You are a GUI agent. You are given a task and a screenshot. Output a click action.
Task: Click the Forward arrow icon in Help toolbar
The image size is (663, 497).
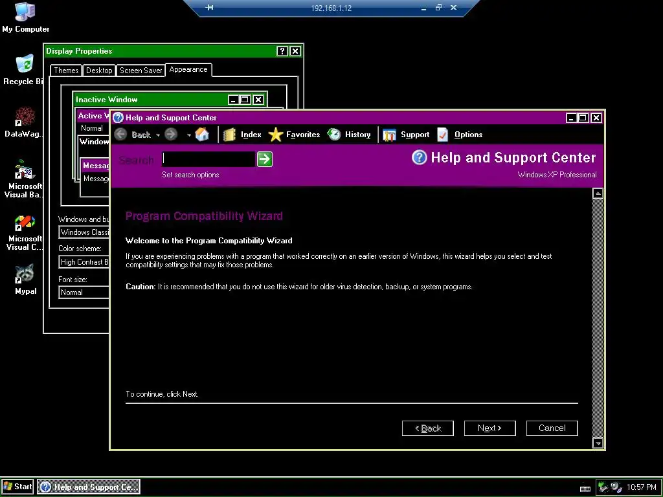pos(171,135)
